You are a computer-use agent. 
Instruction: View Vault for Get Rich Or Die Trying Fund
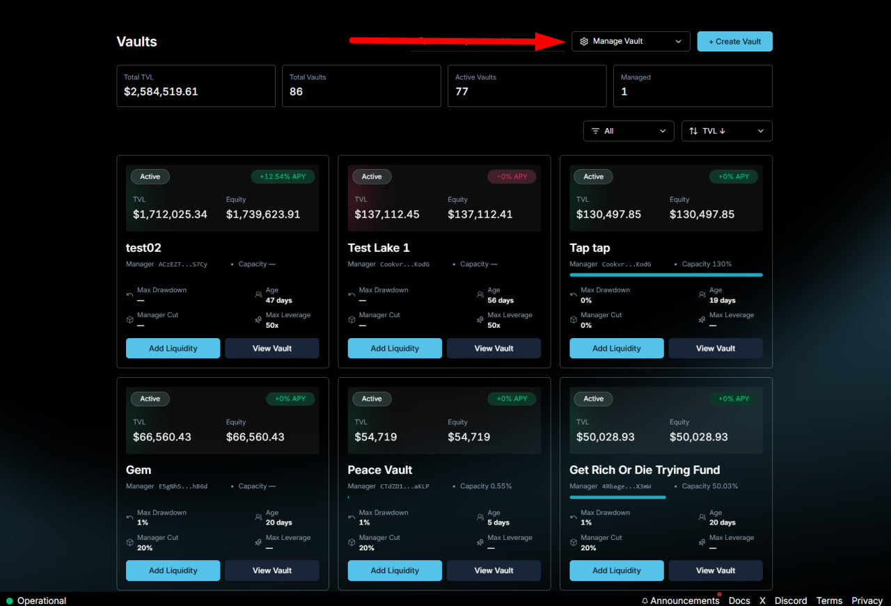[716, 571]
